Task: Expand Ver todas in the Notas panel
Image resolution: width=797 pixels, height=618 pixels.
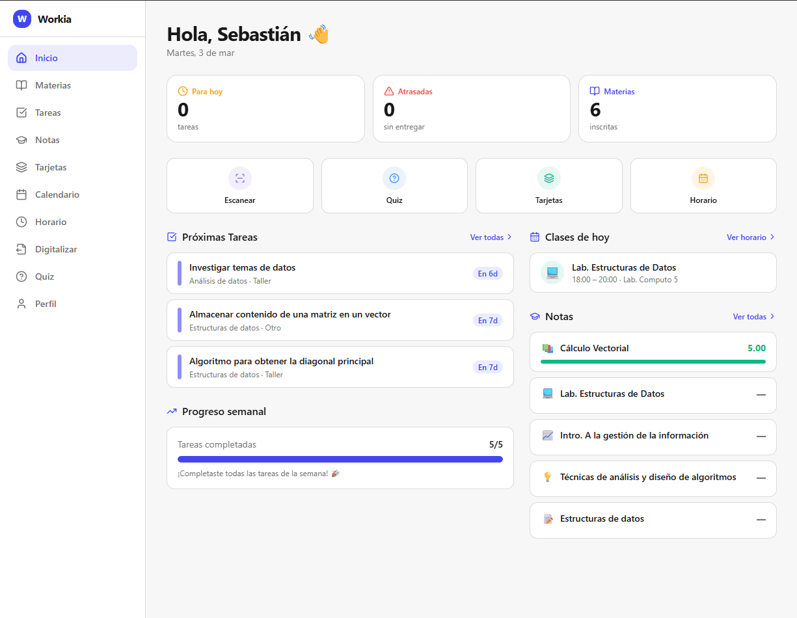Action: (753, 316)
